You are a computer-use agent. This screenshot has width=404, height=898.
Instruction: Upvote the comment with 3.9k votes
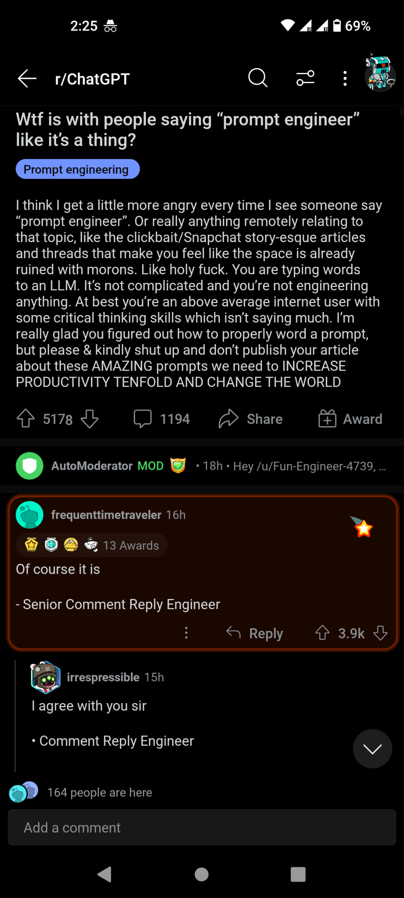(x=322, y=633)
